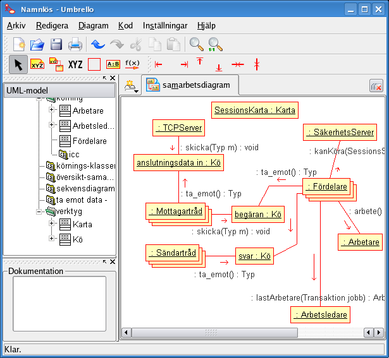Screen dimensions: 389x358
Task: Select 'ta emot data -' tree item
Action: click(77, 200)
